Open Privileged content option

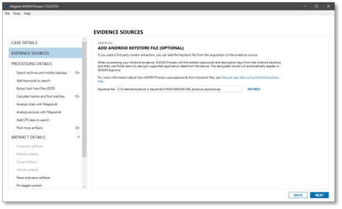29,185
